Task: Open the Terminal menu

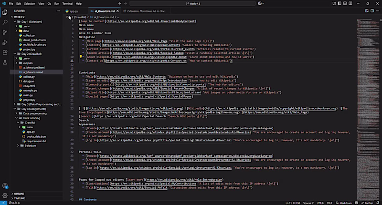Action: [67, 4]
